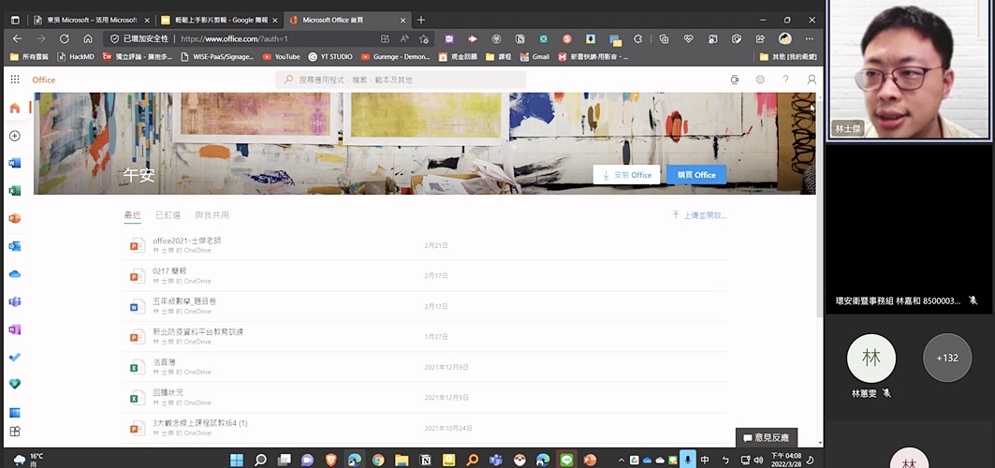Open the office2021-士傑老師 presentation file
995x468 pixels.
tap(186, 241)
